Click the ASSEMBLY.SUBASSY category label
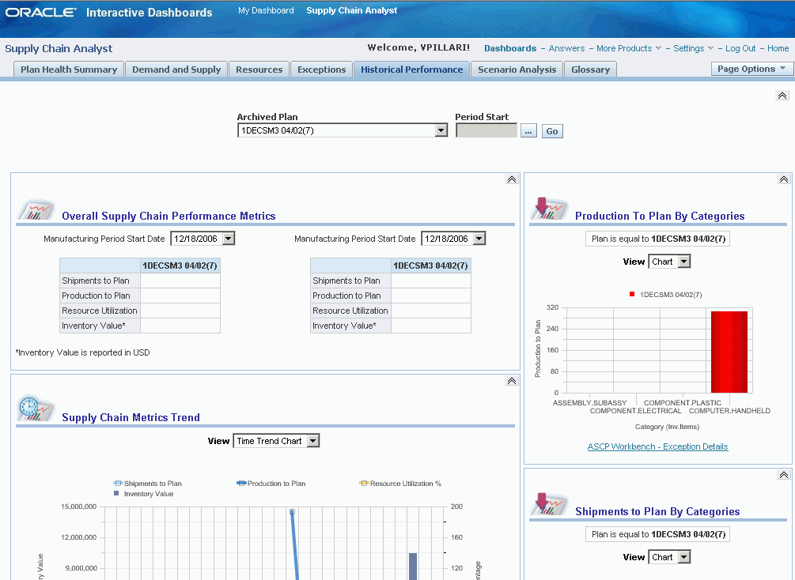Viewport: 795px width, 580px height. (x=589, y=403)
